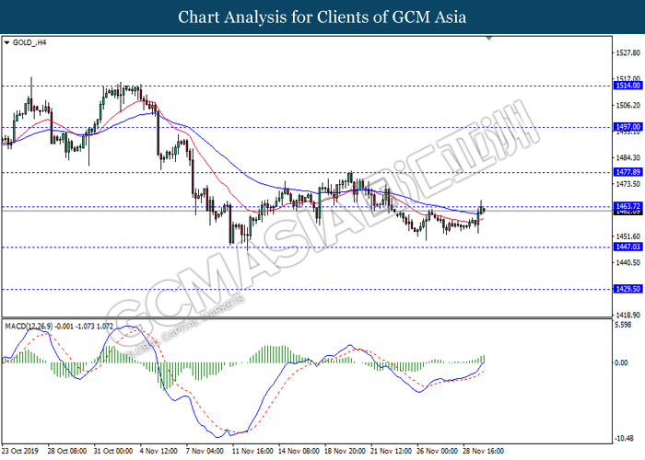The image size is (645, 460).
Task: Click the 1484.30 price axis value
Action: coord(627,157)
